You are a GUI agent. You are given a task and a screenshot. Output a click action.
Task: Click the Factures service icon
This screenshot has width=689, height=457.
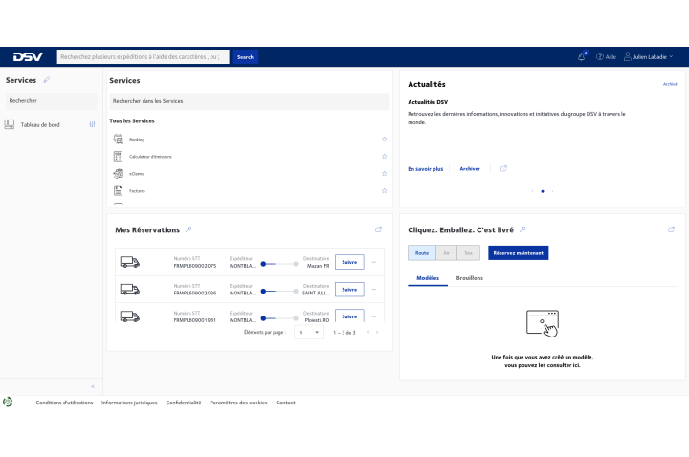119,190
